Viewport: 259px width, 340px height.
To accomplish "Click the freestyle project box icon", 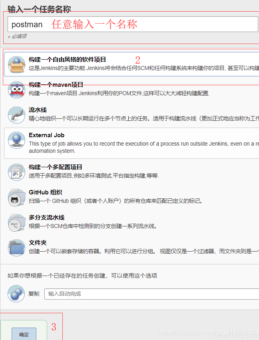I will [16, 64].
